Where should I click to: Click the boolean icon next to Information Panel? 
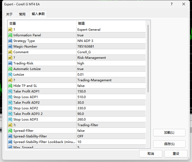(x=10, y=35)
